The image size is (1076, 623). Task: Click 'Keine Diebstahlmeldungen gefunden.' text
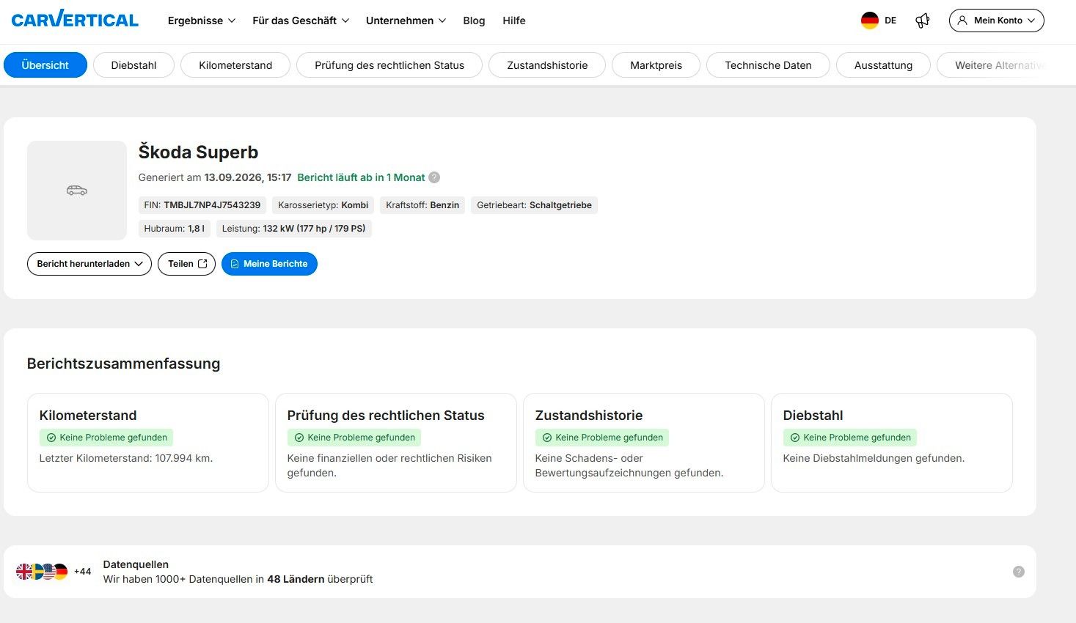[x=874, y=458]
